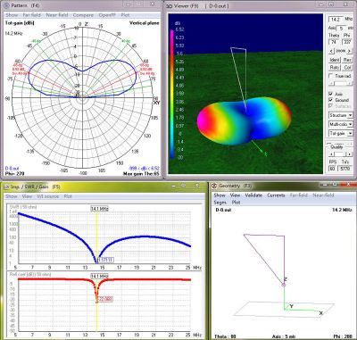Open View menu in Geometry window
Screen dimensions: 357x340
coord(235,195)
